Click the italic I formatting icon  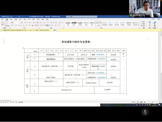pyautogui.click(x=14, y=25)
